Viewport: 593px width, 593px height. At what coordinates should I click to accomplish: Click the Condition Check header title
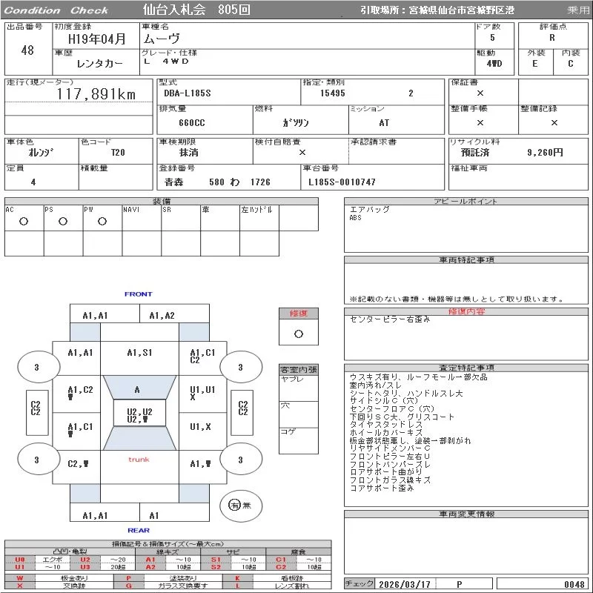tap(57, 10)
